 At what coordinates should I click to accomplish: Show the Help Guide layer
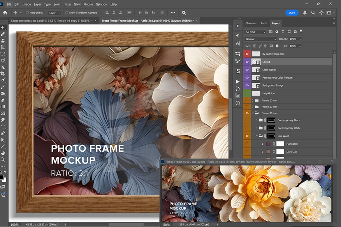[247, 93]
